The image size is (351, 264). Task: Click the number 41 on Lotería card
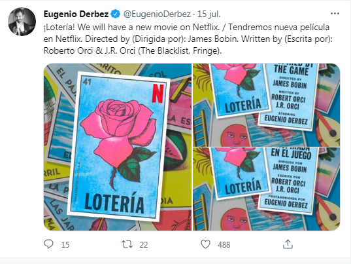pos(87,82)
